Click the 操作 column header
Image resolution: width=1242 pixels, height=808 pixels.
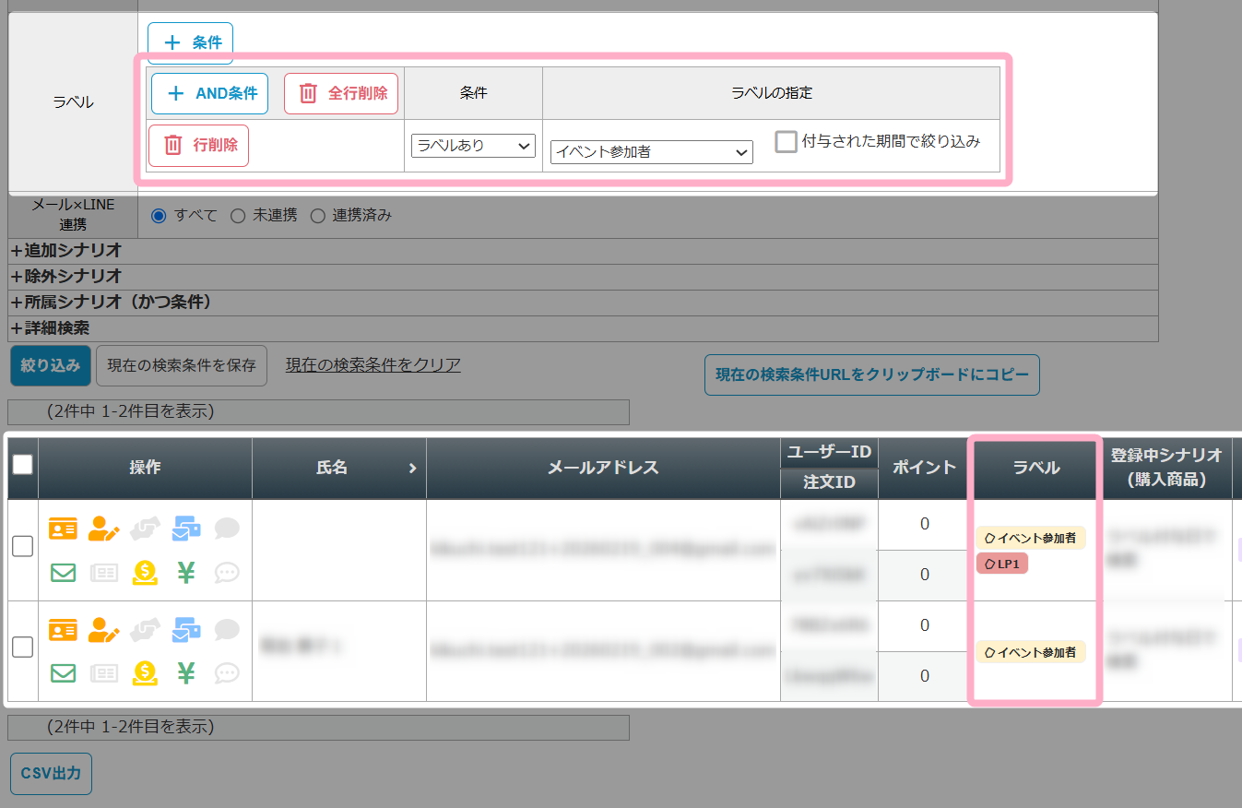click(x=146, y=468)
